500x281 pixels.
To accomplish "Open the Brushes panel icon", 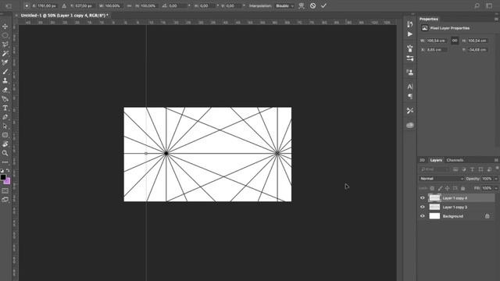I will [409, 48].
